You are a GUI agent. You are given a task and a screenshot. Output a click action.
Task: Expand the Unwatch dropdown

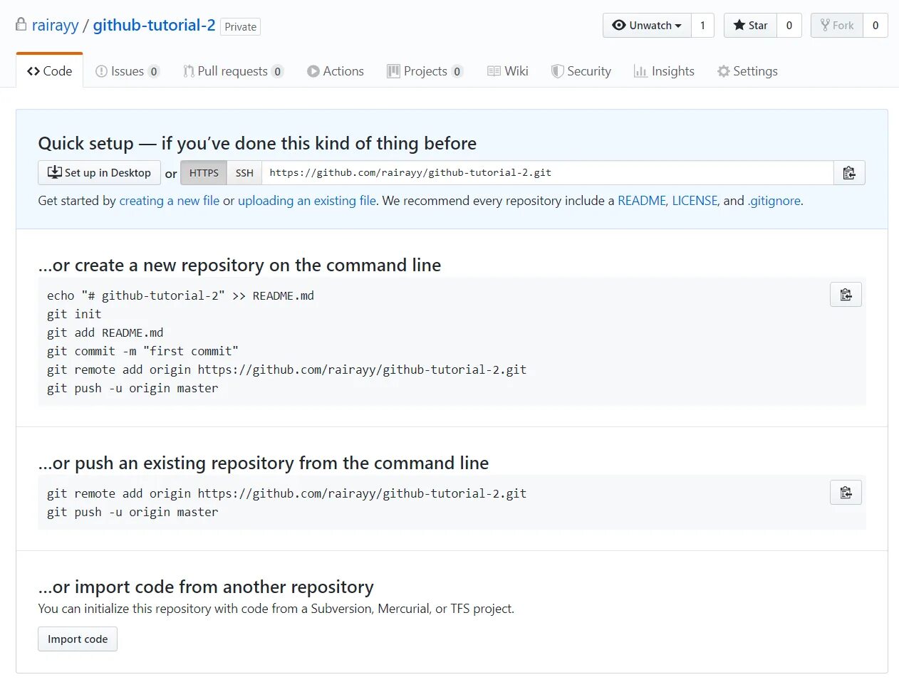(x=648, y=26)
